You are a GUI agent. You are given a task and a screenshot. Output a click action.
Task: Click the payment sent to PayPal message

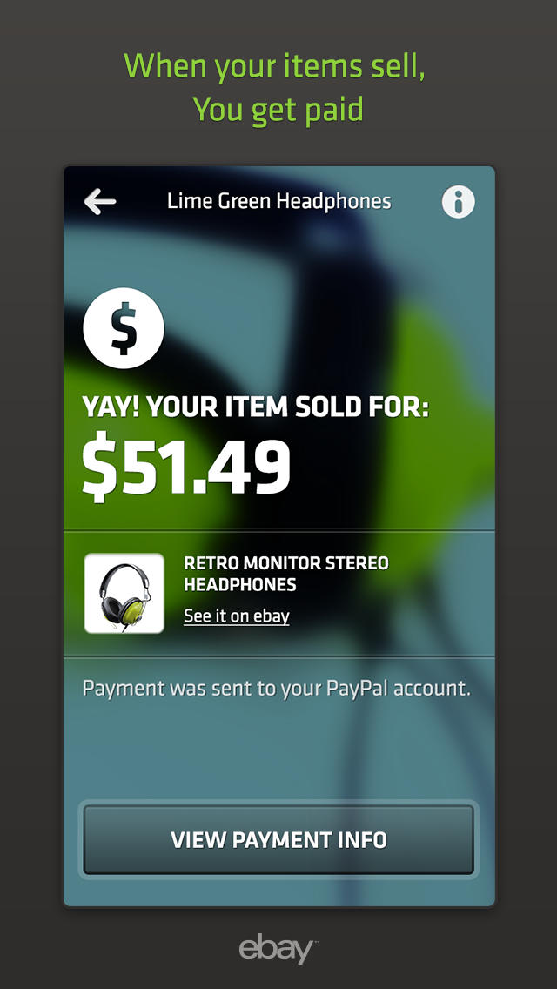[x=277, y=688]
